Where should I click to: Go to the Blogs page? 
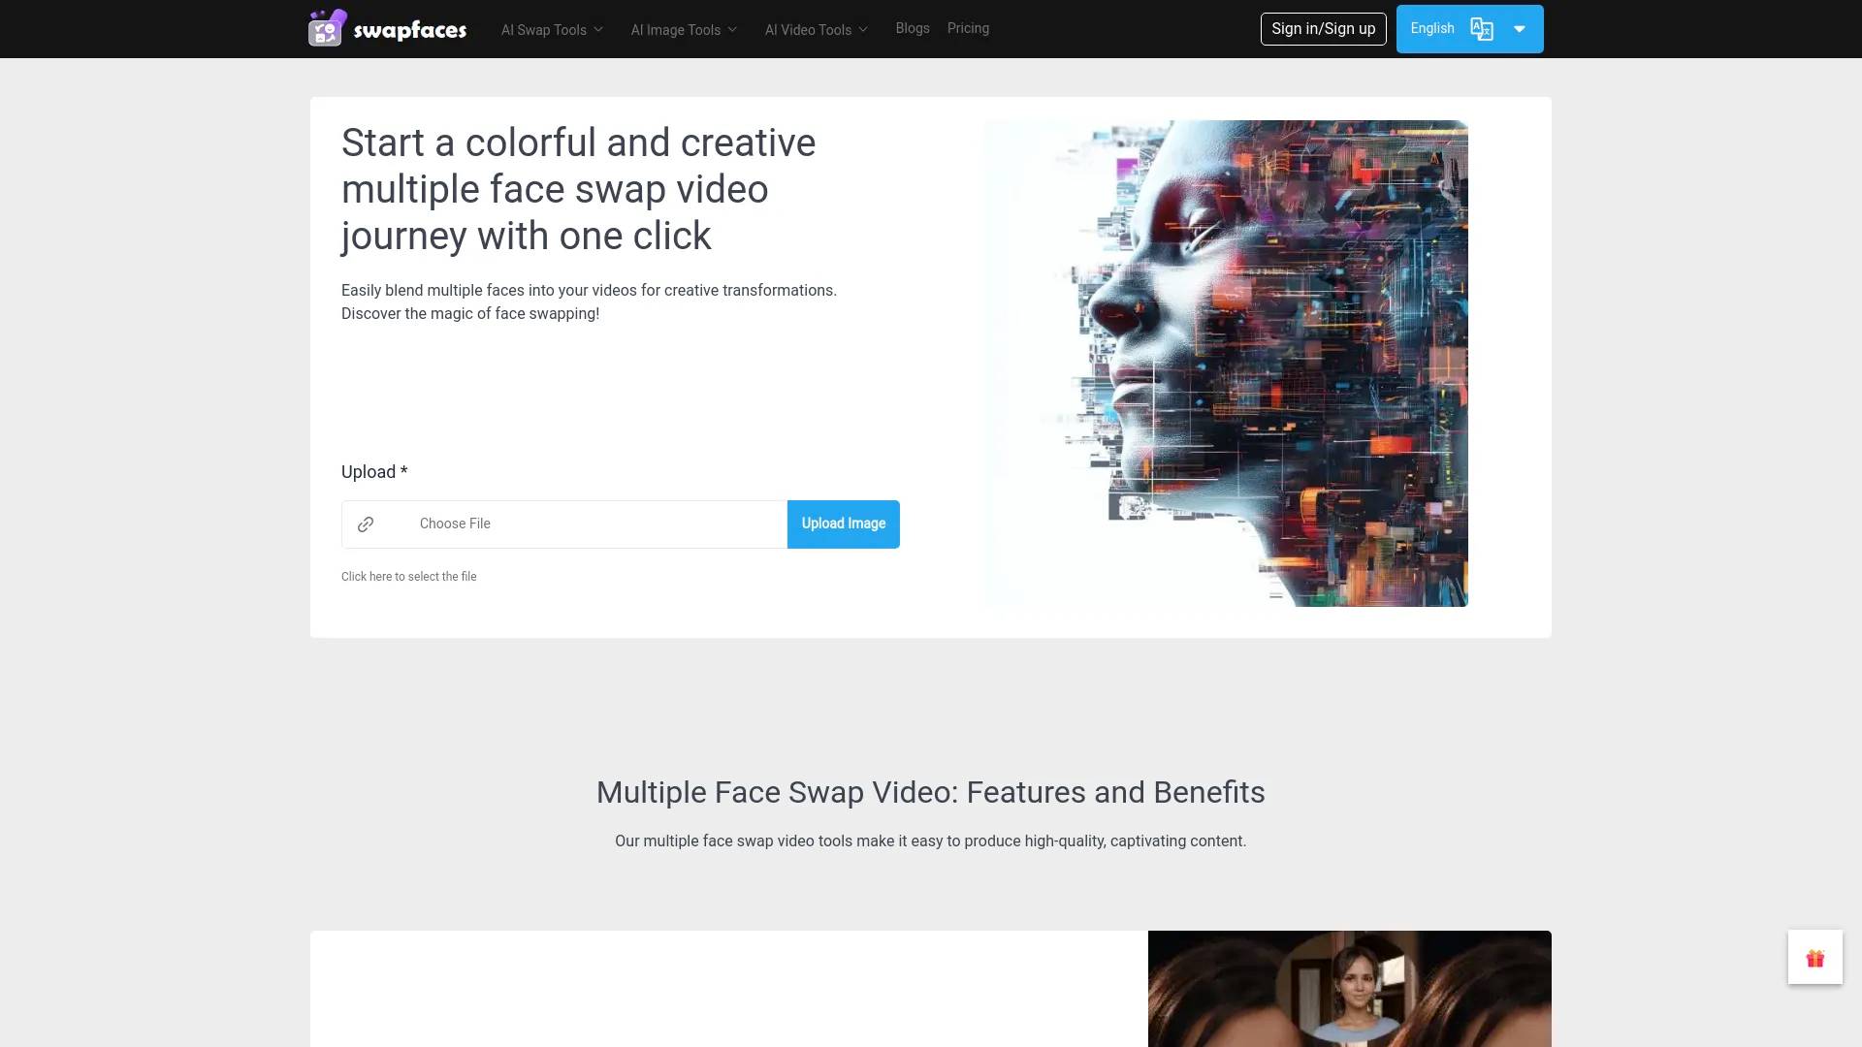tap(913, 28)
